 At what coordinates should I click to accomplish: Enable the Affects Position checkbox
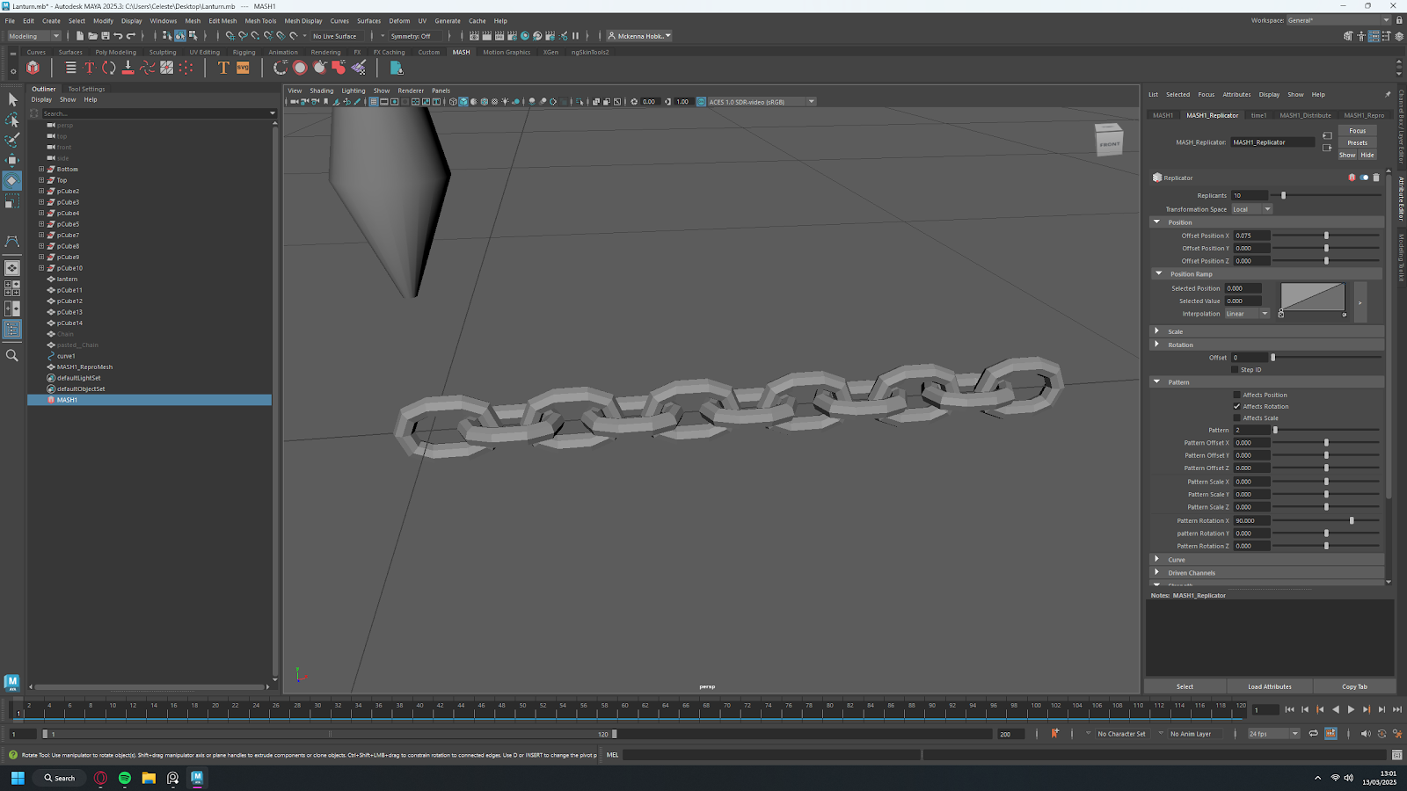1236,395
